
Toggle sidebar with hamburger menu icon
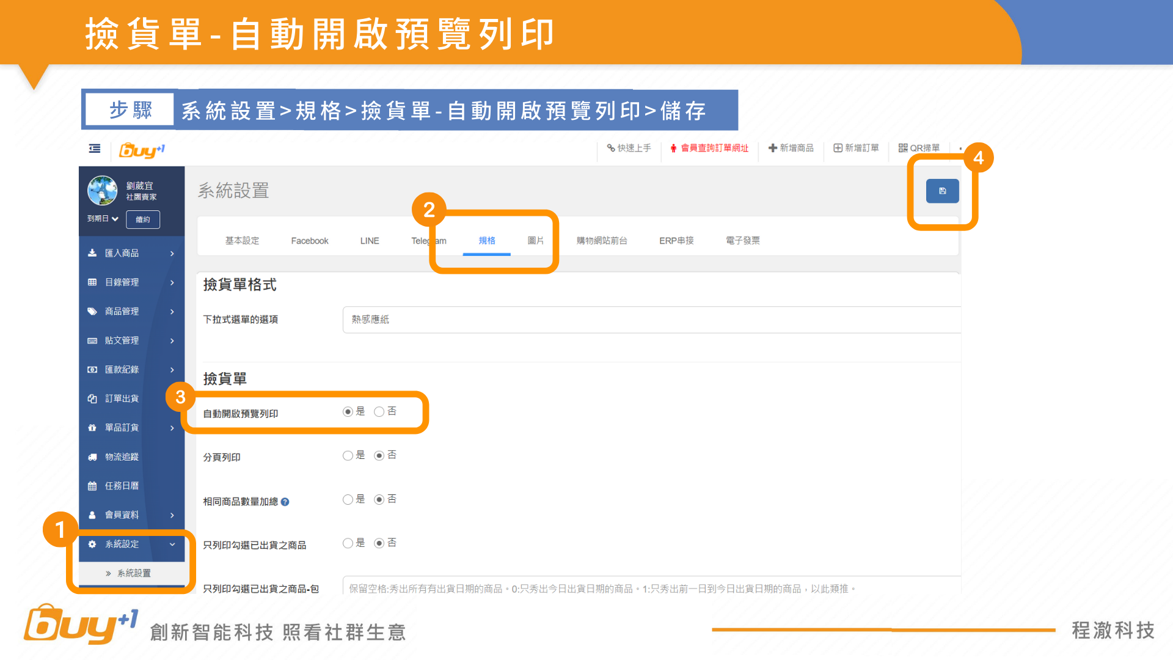pos(95,148)
